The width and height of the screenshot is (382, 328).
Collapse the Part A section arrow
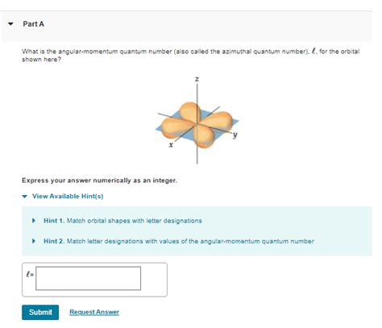10,24
